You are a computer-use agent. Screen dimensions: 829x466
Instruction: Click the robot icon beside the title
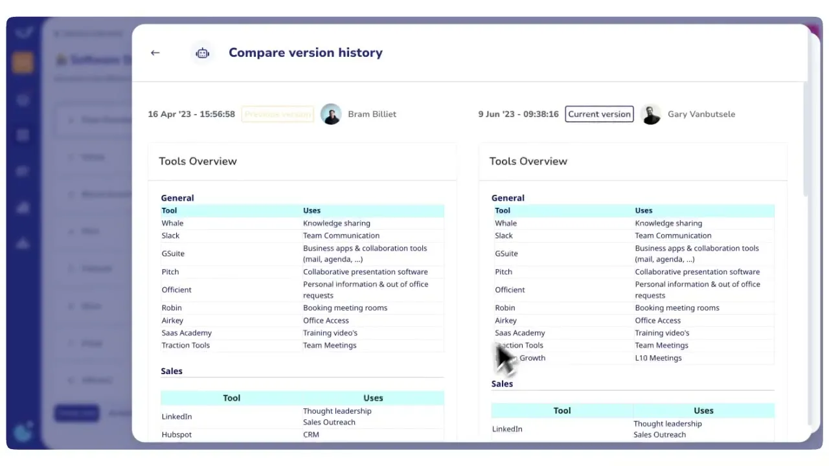coord(203,53)
